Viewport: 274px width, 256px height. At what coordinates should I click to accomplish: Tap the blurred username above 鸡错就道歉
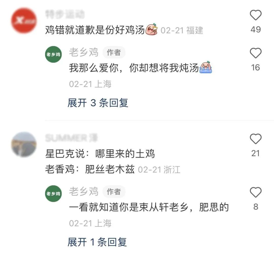coord(65,14)
